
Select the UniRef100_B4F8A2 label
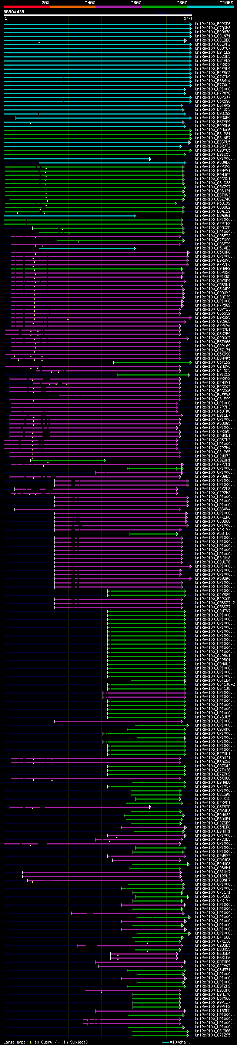click(x=213, y=73)
